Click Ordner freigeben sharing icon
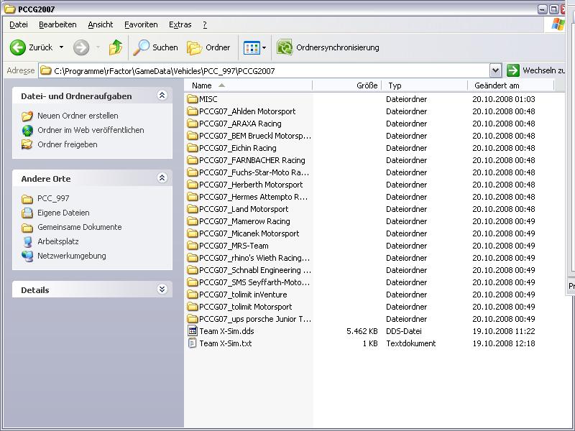The height and width of the screenshot is (431, 575). (27, 144)
